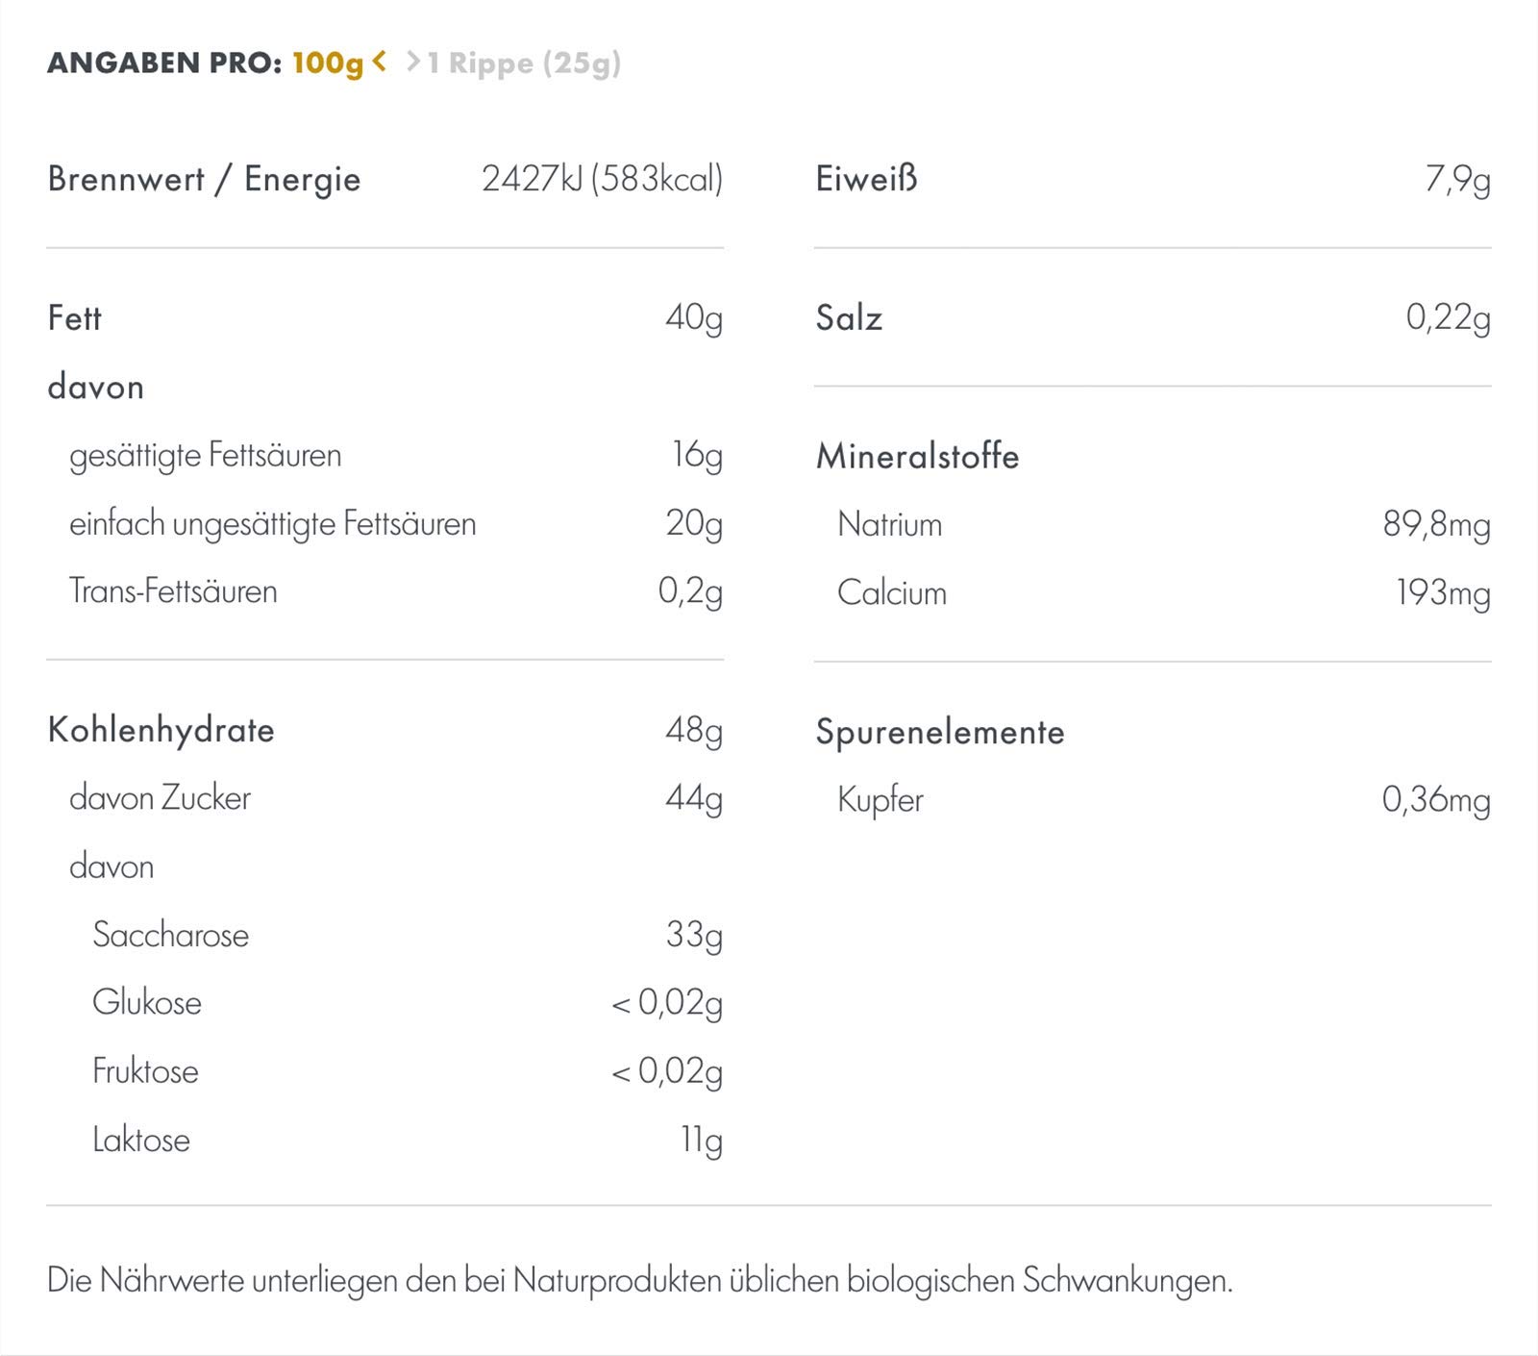This screenshot has height=1356, width=1538.
Task: Click the gesättigte Fettsäuren entry
Action: coord(205,455)
